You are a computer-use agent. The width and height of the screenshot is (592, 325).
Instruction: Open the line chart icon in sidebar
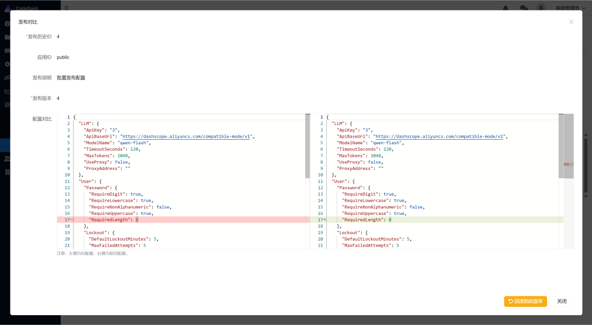pos(7,91)
